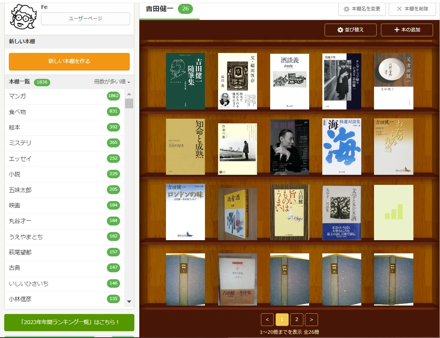This screenshot has height=338, width=440.
Task: Select the エッセイ bookshelf
Action: click(x=64, y=159)
